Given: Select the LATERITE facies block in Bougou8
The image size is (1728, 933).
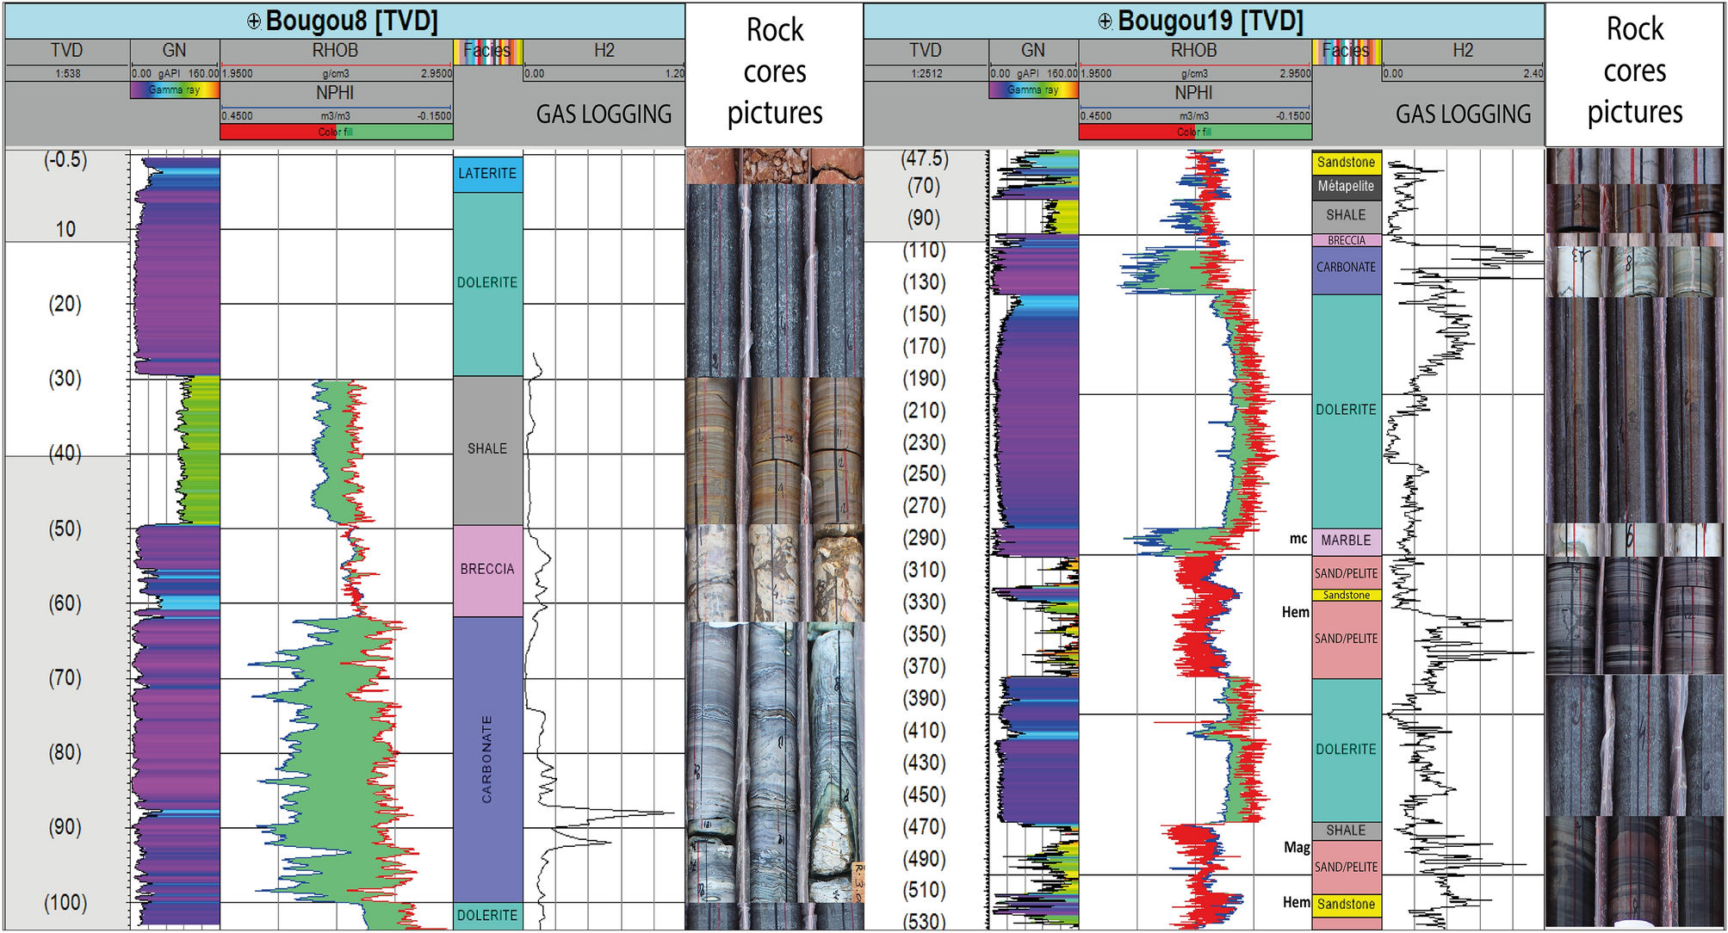Looking at the screenshot, I should point(487,174).
